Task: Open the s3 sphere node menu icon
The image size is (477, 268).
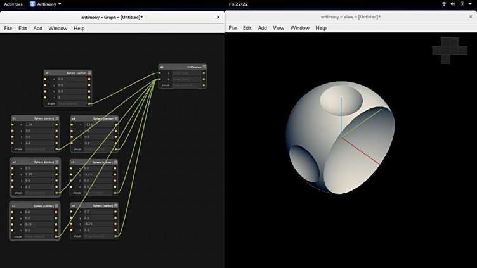Action: tap(57, 206)
